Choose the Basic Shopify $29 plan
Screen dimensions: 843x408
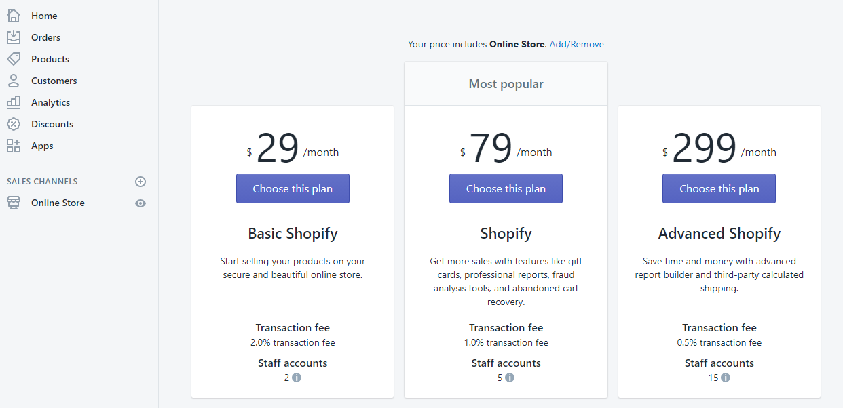(293, 188)
